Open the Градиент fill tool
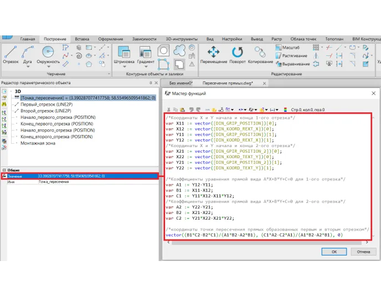Screen dimensions: 381x297 [x=146, y=55]
